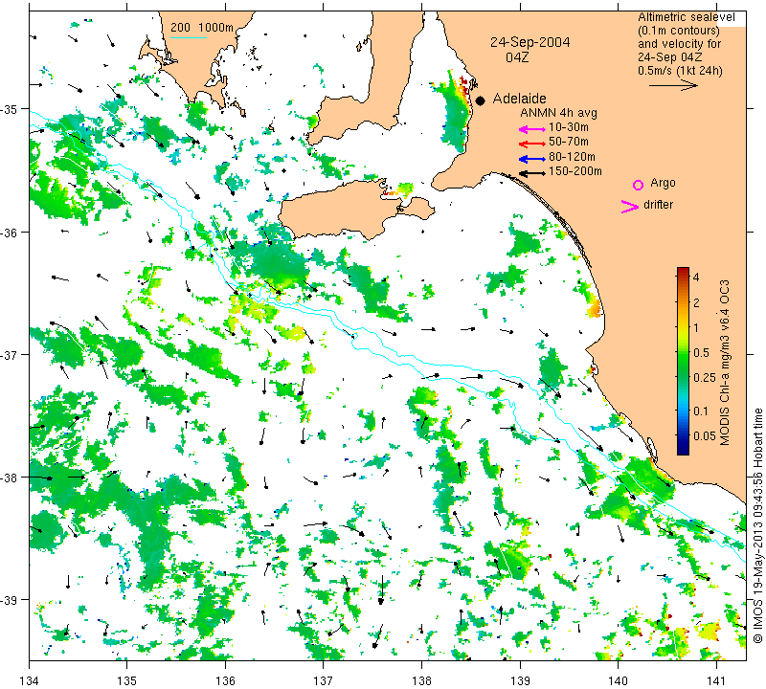Click the 04Z time label under the date

517,57
